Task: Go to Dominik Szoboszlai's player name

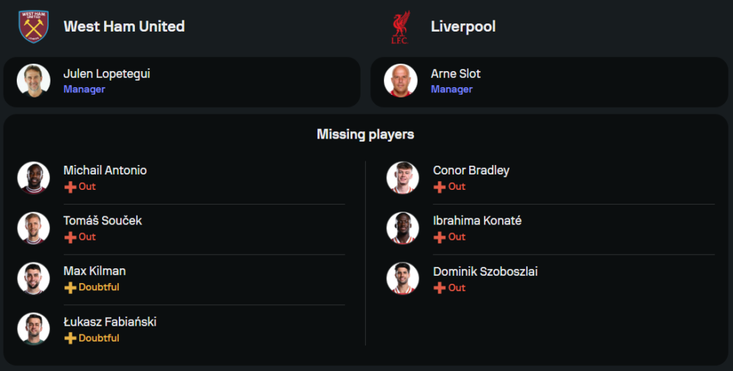Action: pyautogui.click(x=485, y=271)
